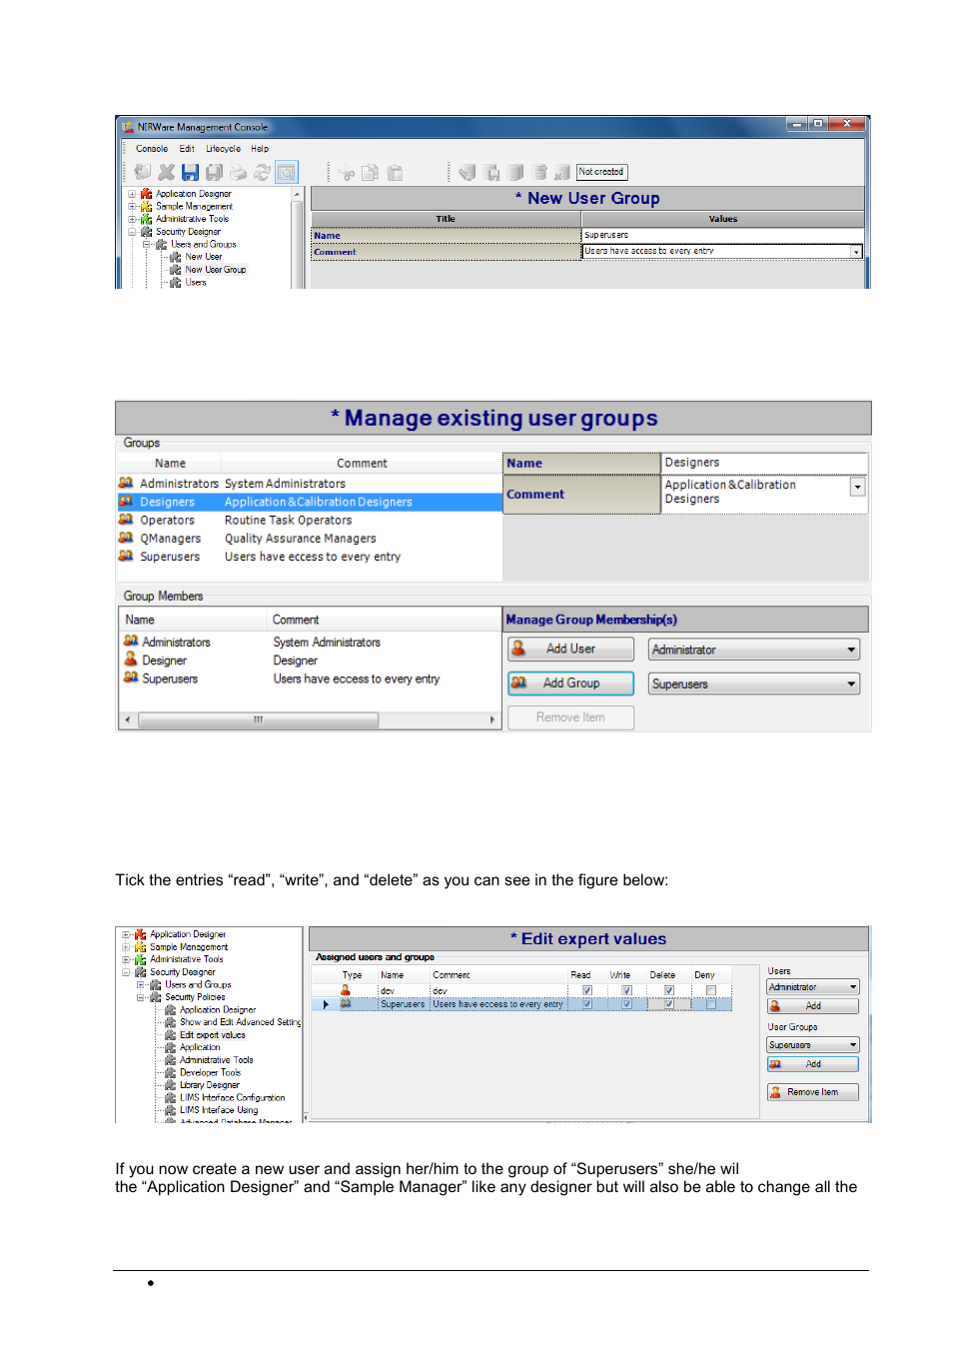The height and width of the screenshot is (1349, 953).
Task: Click the Name field containing Superusers
Action: [723, 236]
